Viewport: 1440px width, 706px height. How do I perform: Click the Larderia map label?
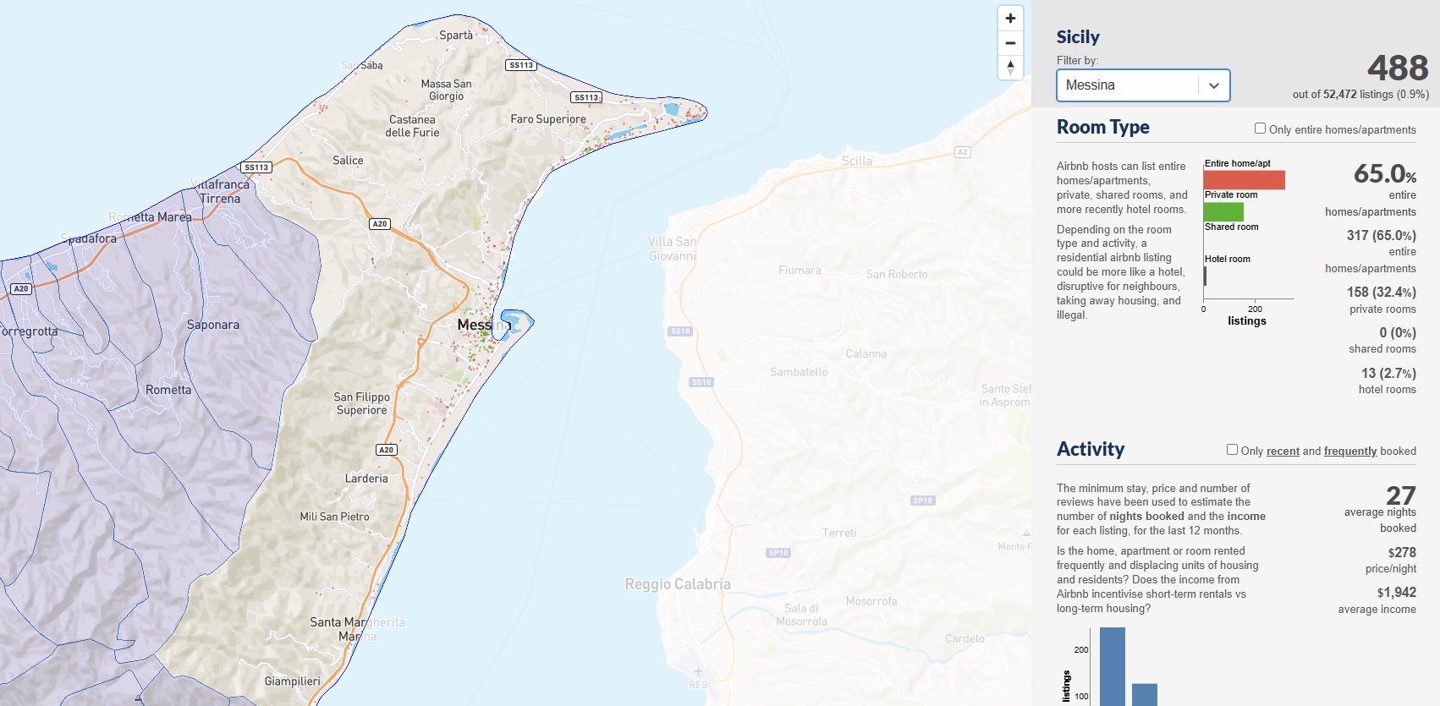[x=366, y=479]
